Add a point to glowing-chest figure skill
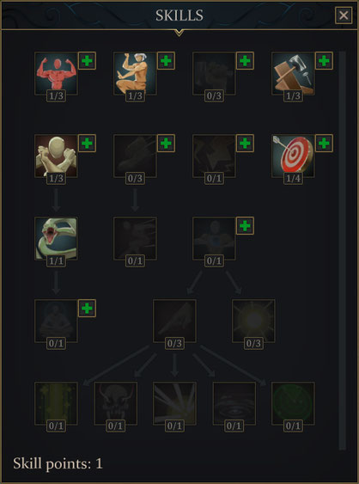This screenshot has height=484, width=359. [245, 225]
